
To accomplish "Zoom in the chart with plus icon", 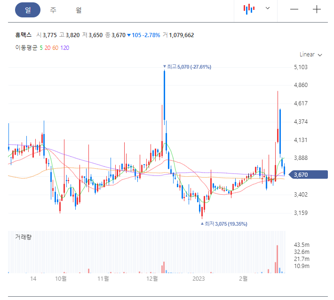I will (x=317, y=9).
